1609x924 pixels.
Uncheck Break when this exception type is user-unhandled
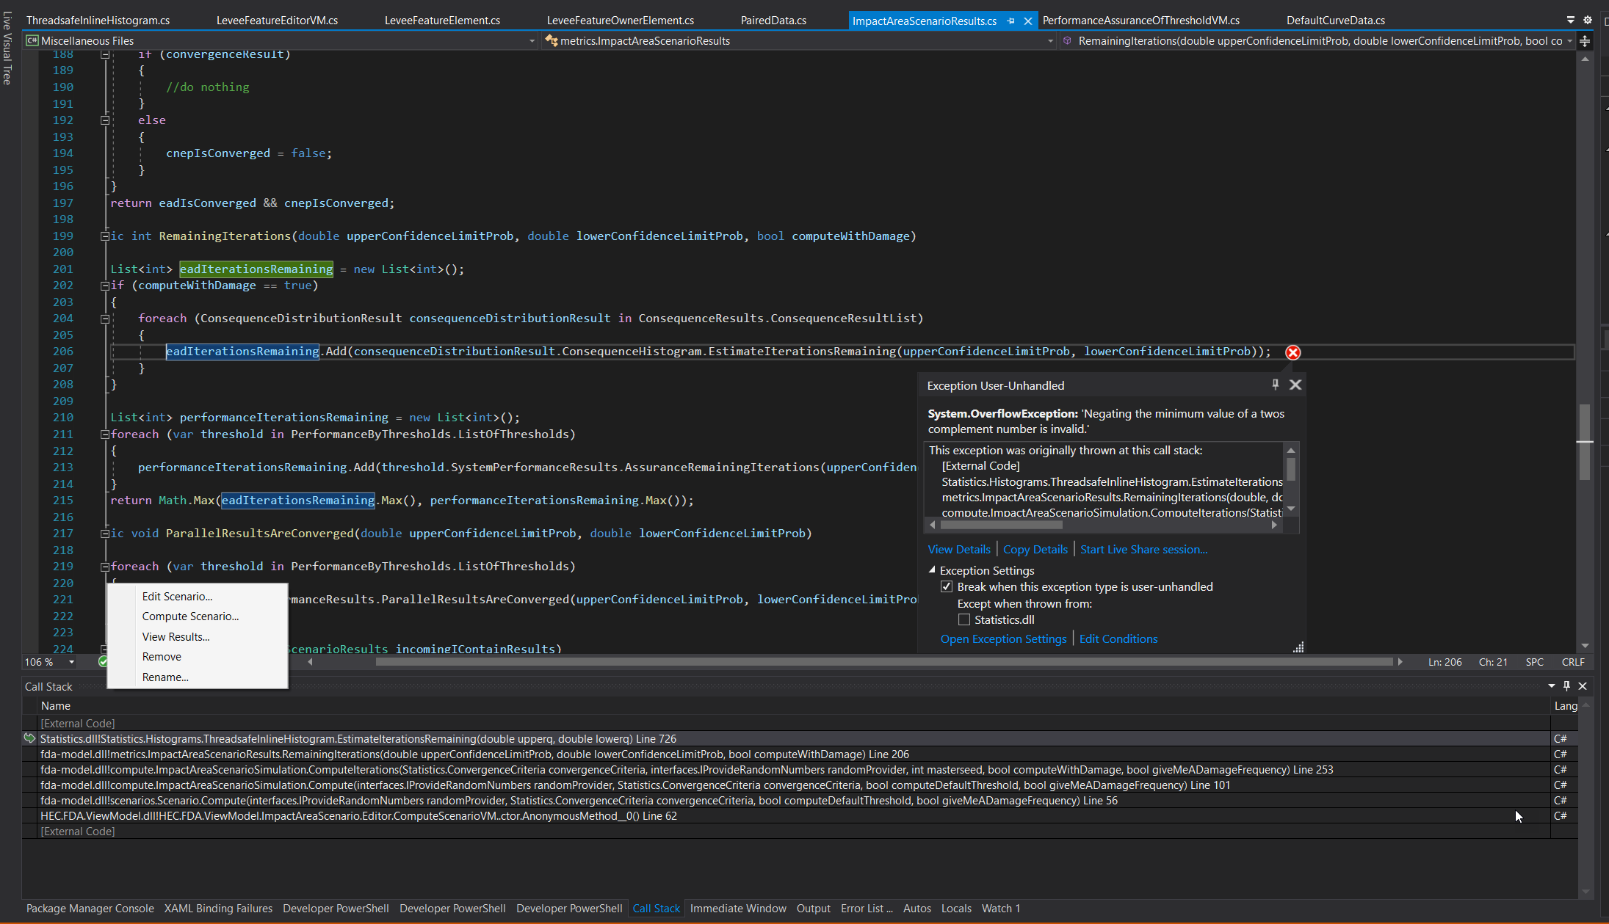[x=947, y=586]
